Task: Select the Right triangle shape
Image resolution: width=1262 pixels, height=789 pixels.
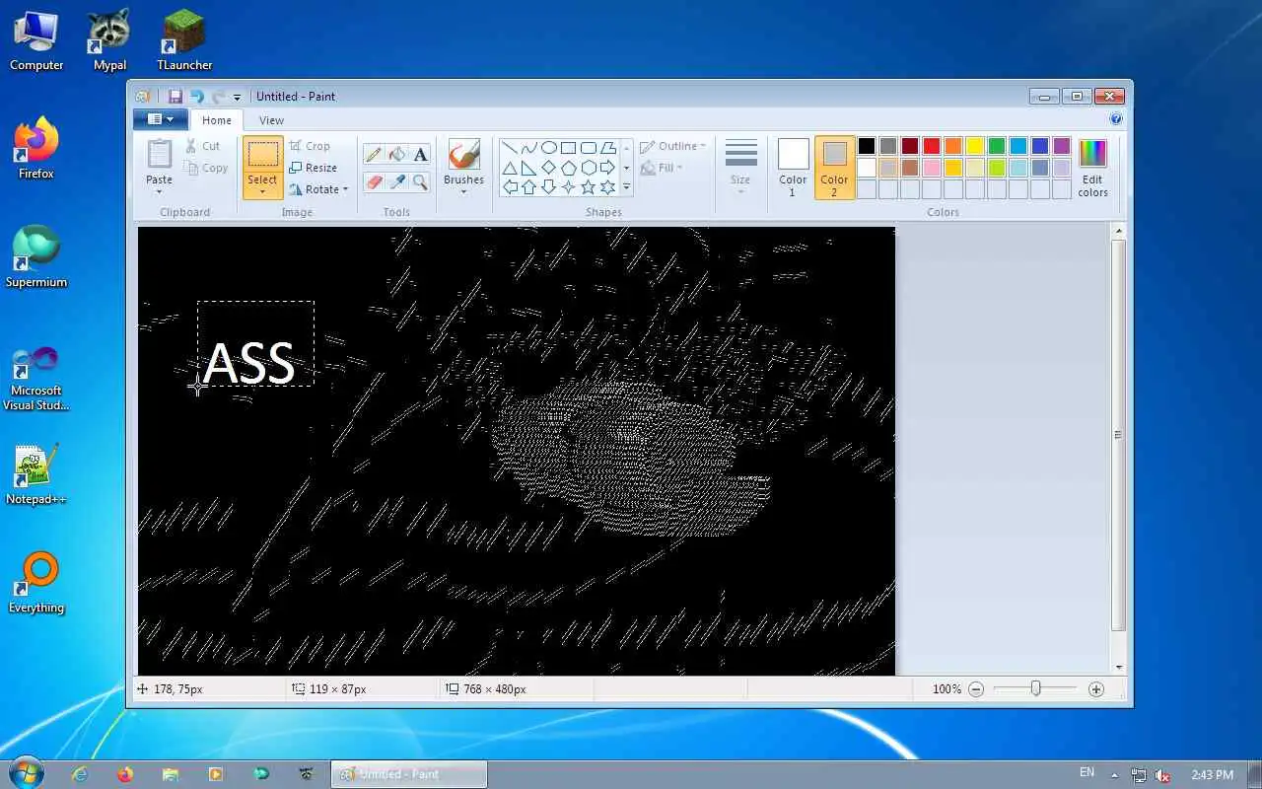Action: click(x=529, y=168)
